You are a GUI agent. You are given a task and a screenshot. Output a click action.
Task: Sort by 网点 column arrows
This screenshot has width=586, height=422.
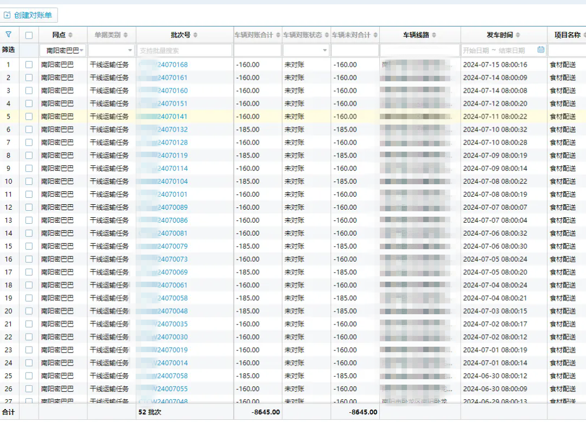71,35
